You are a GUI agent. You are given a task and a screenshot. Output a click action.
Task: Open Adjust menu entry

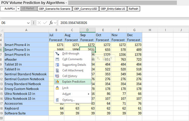pos(73,94)
